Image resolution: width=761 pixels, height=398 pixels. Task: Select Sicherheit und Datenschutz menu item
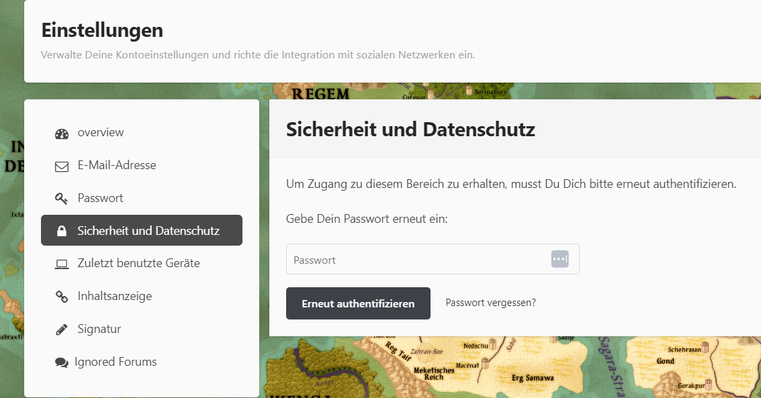pos(148,231)
